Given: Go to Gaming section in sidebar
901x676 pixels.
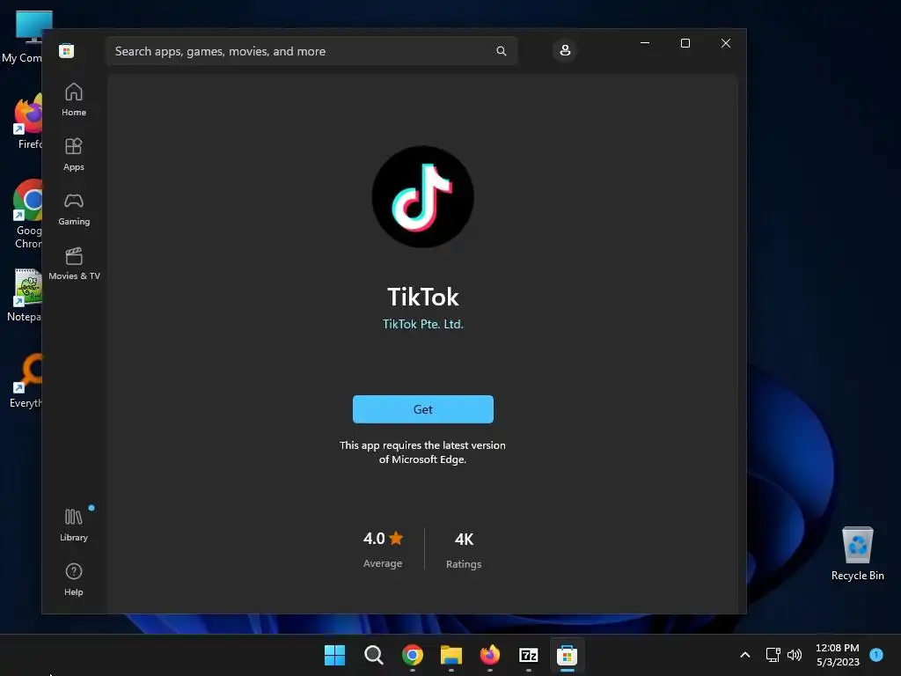Looking at the screenshot, I should [x=74, y=209].
